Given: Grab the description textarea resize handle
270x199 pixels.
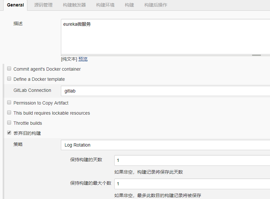Looking at the screenshot, I should click(x=256, y=55).
